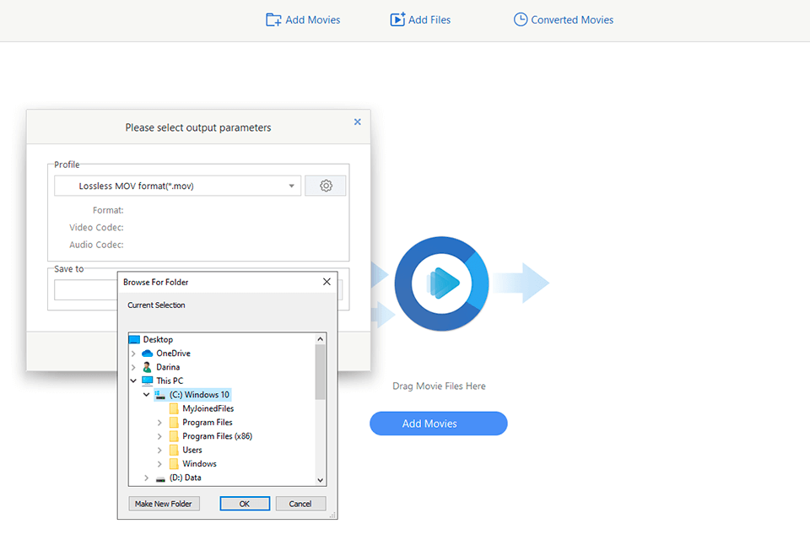810x540 pixels.
Task: Open Converted Movies via the clock icon
Action: 521,19
